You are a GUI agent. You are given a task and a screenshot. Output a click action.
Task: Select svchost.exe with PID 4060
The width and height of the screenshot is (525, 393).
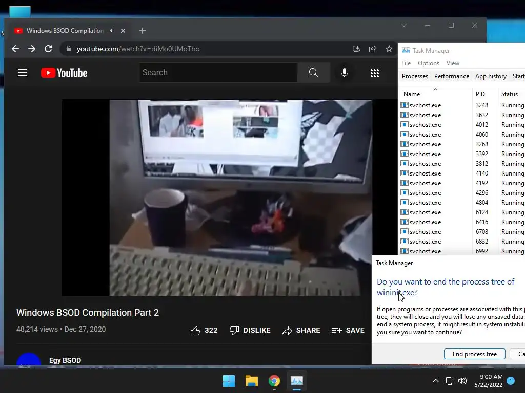[x=462, y=135]
